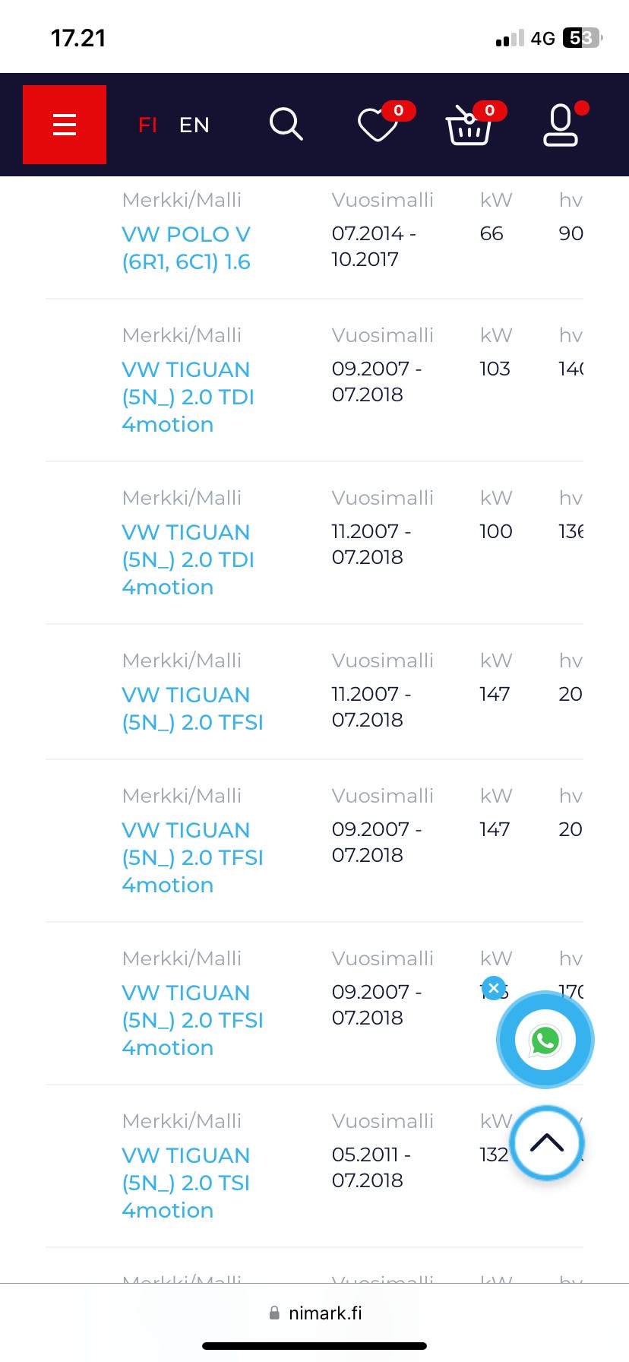Dismiss the WhatsApp chat widget

pos(494,988)
